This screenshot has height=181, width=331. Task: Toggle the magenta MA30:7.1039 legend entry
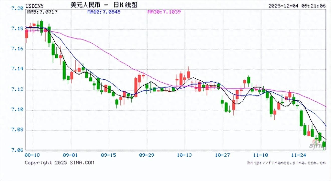164,12
